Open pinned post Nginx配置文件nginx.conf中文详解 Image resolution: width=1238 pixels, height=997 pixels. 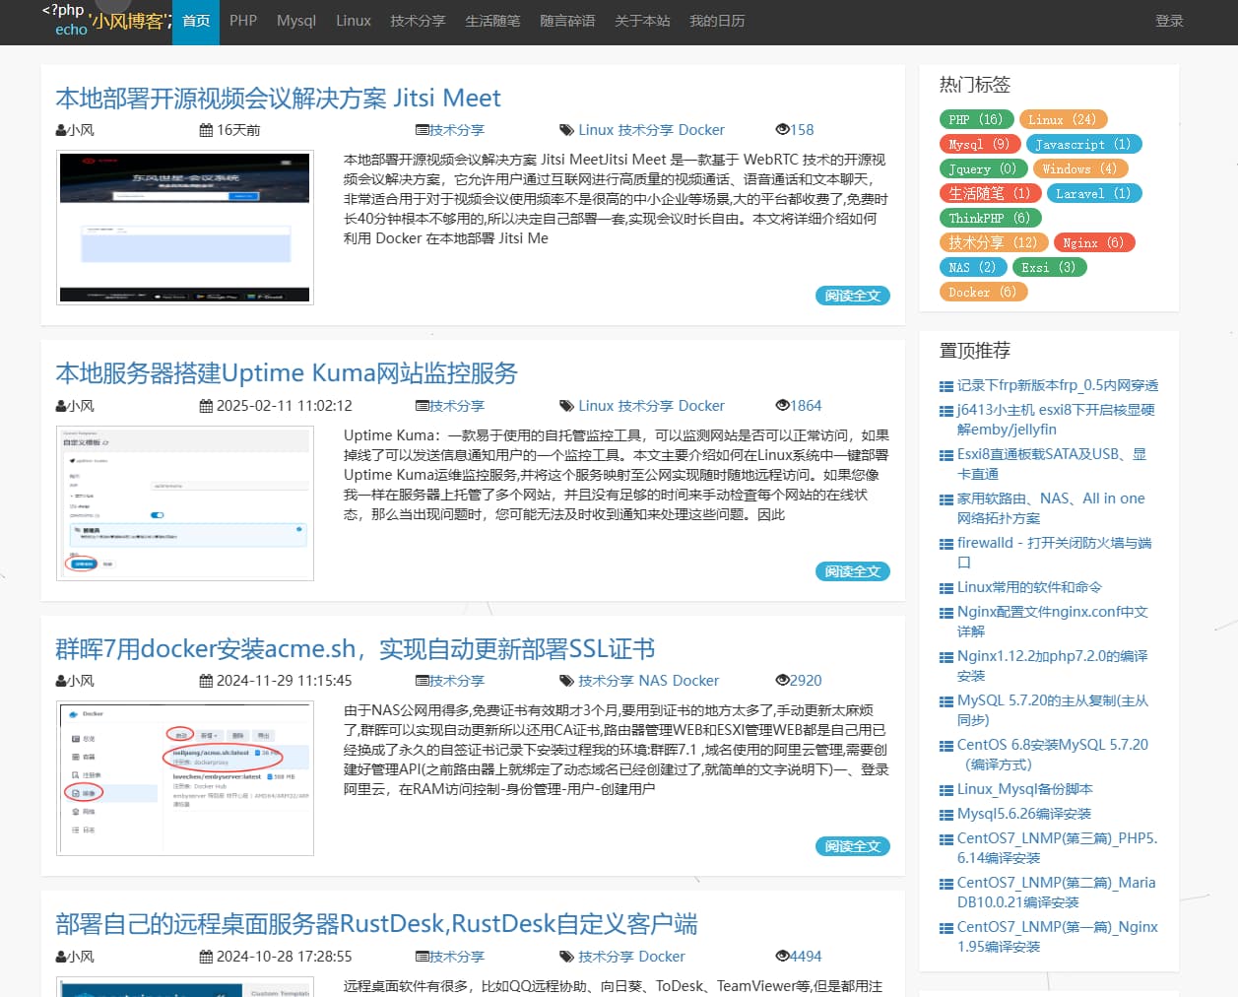point(1052,621)
